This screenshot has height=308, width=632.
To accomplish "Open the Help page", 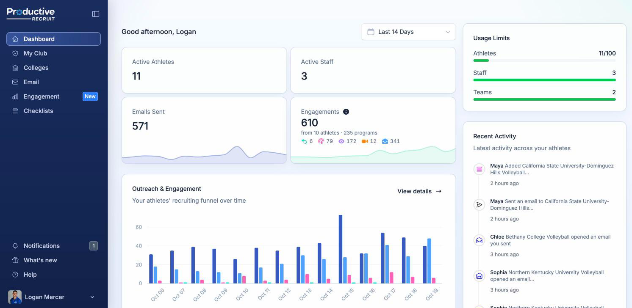I will click(53, 275).
